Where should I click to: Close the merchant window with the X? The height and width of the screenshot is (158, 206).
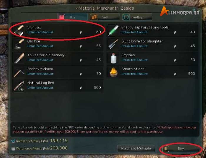pyautogui.click(x=199, y=10)
